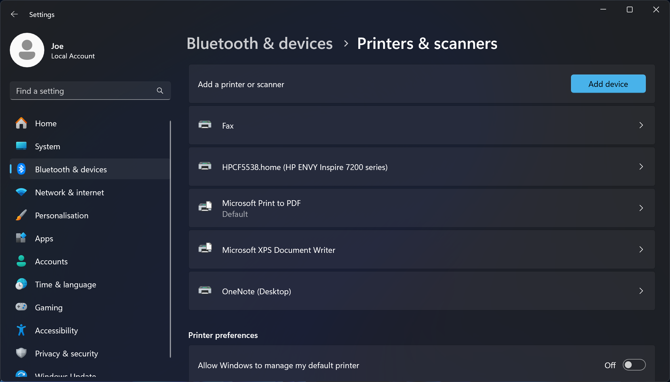
Task: Select the Home icon in the sidebar
Action: point(21,123)
